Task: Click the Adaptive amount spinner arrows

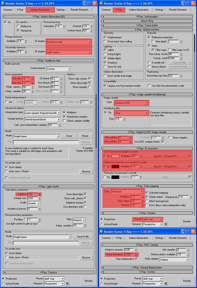Action: [136, 250]
